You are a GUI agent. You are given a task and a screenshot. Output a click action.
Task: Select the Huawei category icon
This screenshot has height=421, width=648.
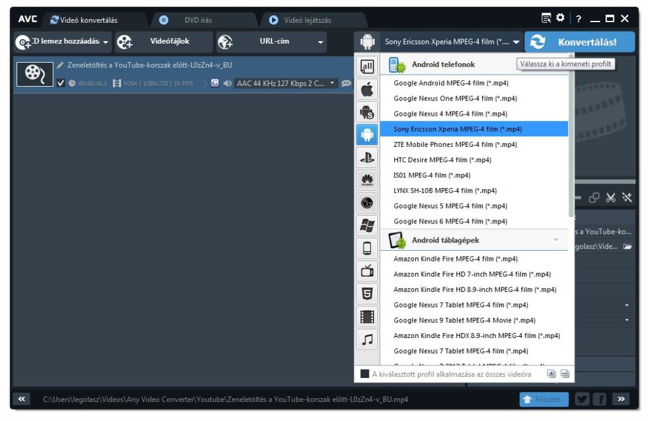pos(367,180)
